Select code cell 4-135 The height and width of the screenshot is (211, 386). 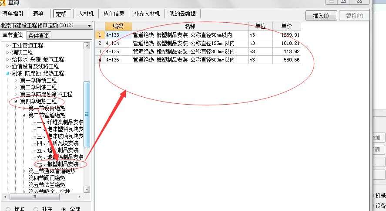pyautogui.click(x=118, y=51)
